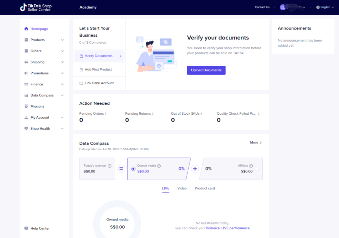Open Pending Returns link
The image size is (339, 238).
click(139, 113)
